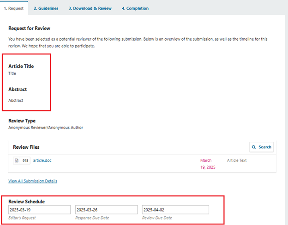Viewport: 288px width, 225px height.
Task: Click the Review Due Date field
Action: point(175,210)
